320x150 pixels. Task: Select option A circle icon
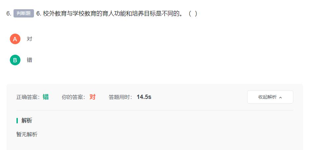pos(15,39)
